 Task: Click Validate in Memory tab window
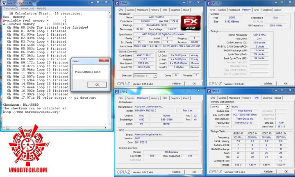coord(268,84)
